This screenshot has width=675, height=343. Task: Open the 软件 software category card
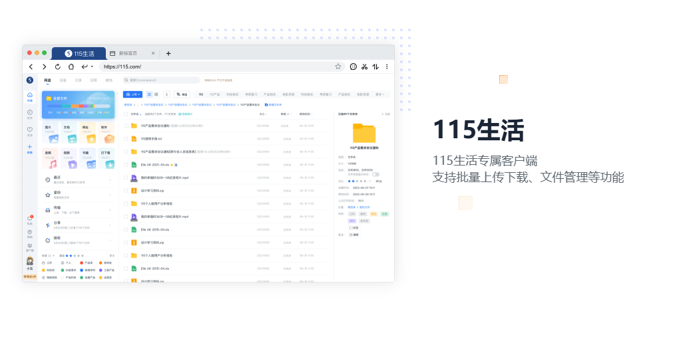pyautogui.click(x=107, y=133)
